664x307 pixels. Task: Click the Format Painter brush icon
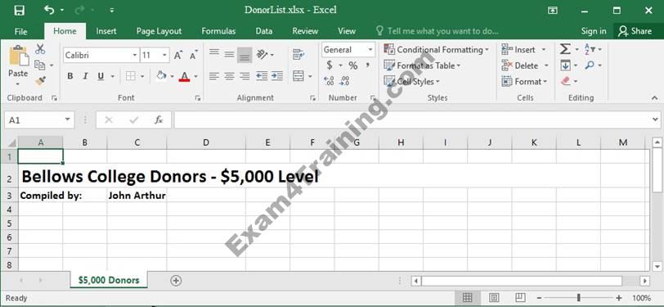tap(40, 80)
